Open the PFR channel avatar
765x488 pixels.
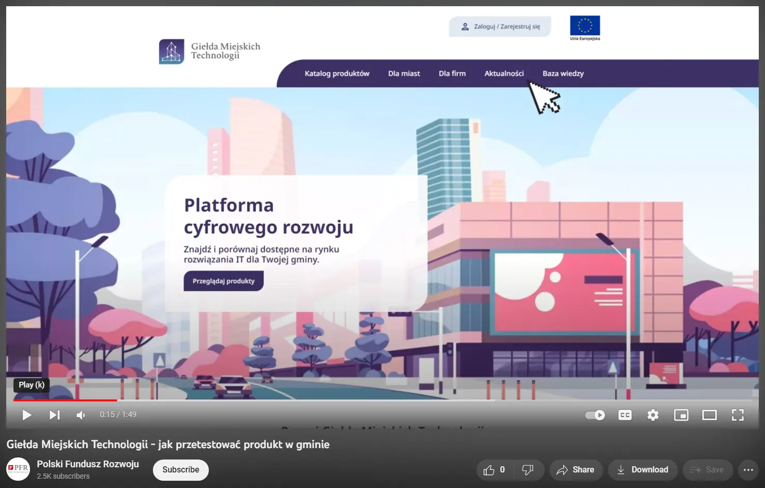pyautogui.click(x=18, y=469)
